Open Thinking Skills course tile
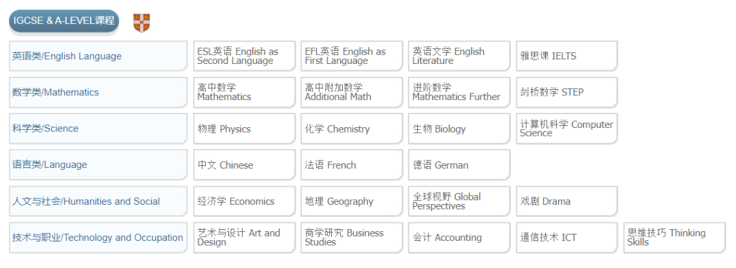Viewport: 736px width, 268px height. (x=675, y=237)
